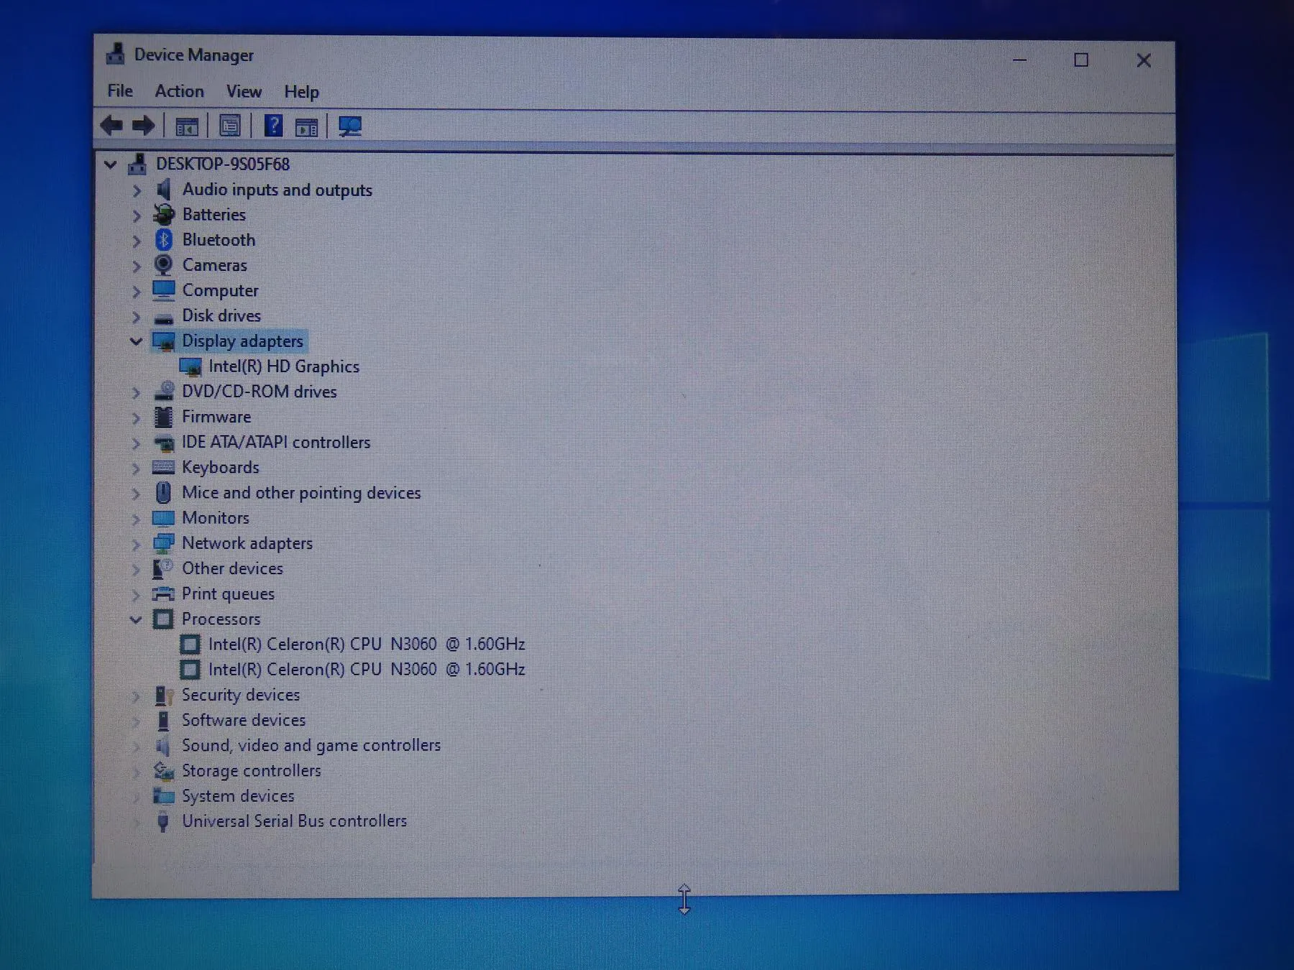Collapse the DESKTOP-9S05F68 root node
This screenshot has height=970, width=1294.
[110, 165]
